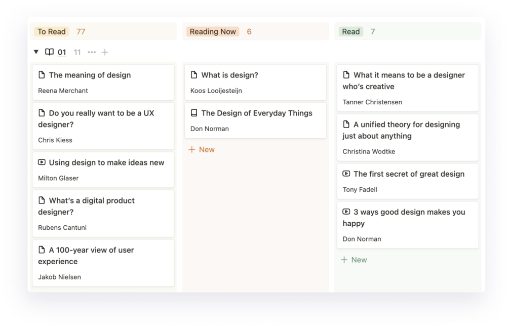Click the plus icon next to group 01
509x327 pixels.
coord(105,52)
